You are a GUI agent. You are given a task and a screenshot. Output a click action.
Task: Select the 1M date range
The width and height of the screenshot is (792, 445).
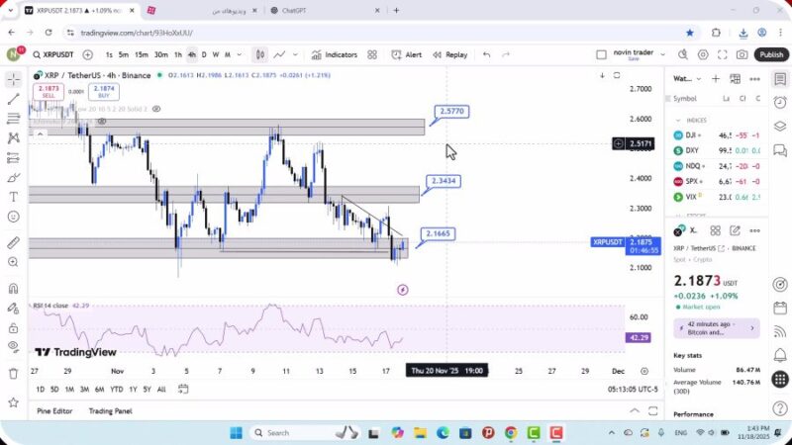tap(70, 389)
